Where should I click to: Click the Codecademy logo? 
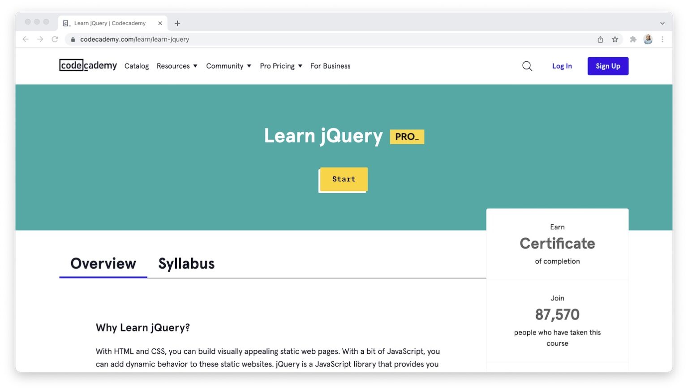(88, 65)
